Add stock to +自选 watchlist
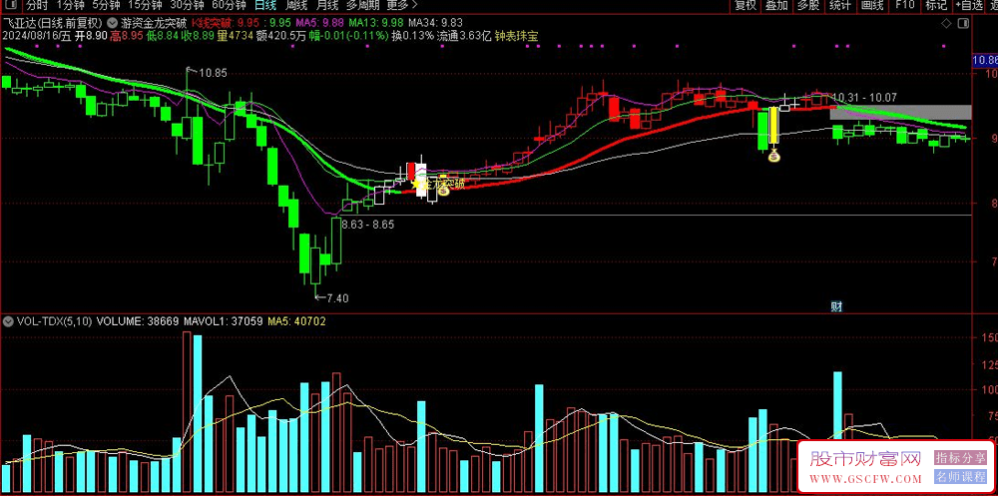 (x=969, y=6)
